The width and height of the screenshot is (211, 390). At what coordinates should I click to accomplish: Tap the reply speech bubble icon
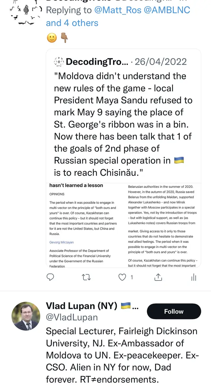tap(50, 277)
